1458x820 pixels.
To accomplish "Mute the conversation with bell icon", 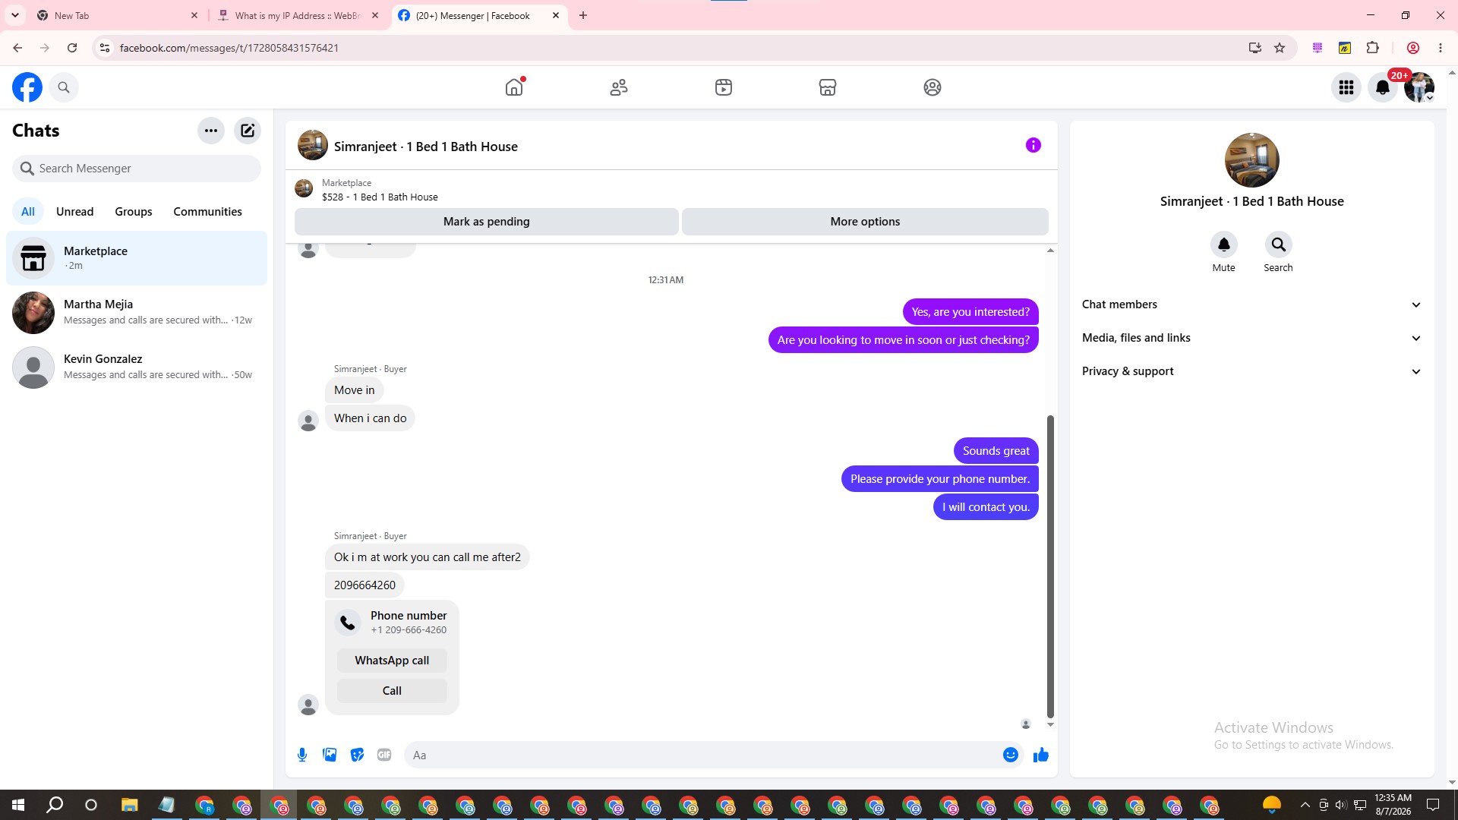I will tap(1224, 244).
